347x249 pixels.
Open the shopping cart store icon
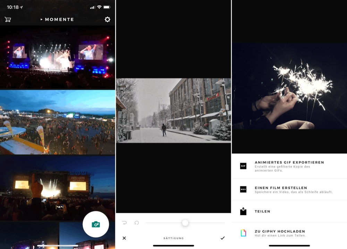(x=8, y=19)
